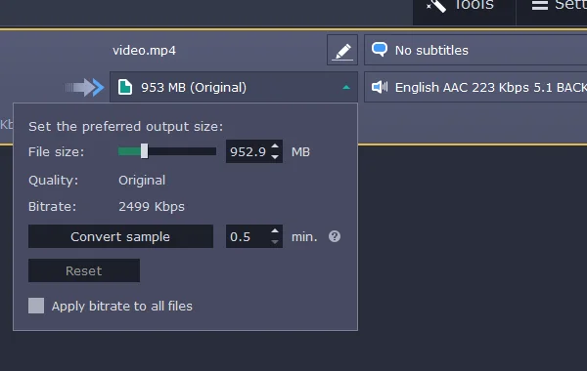
Task: Click the green file size document icon
Action: click(125, 87)
